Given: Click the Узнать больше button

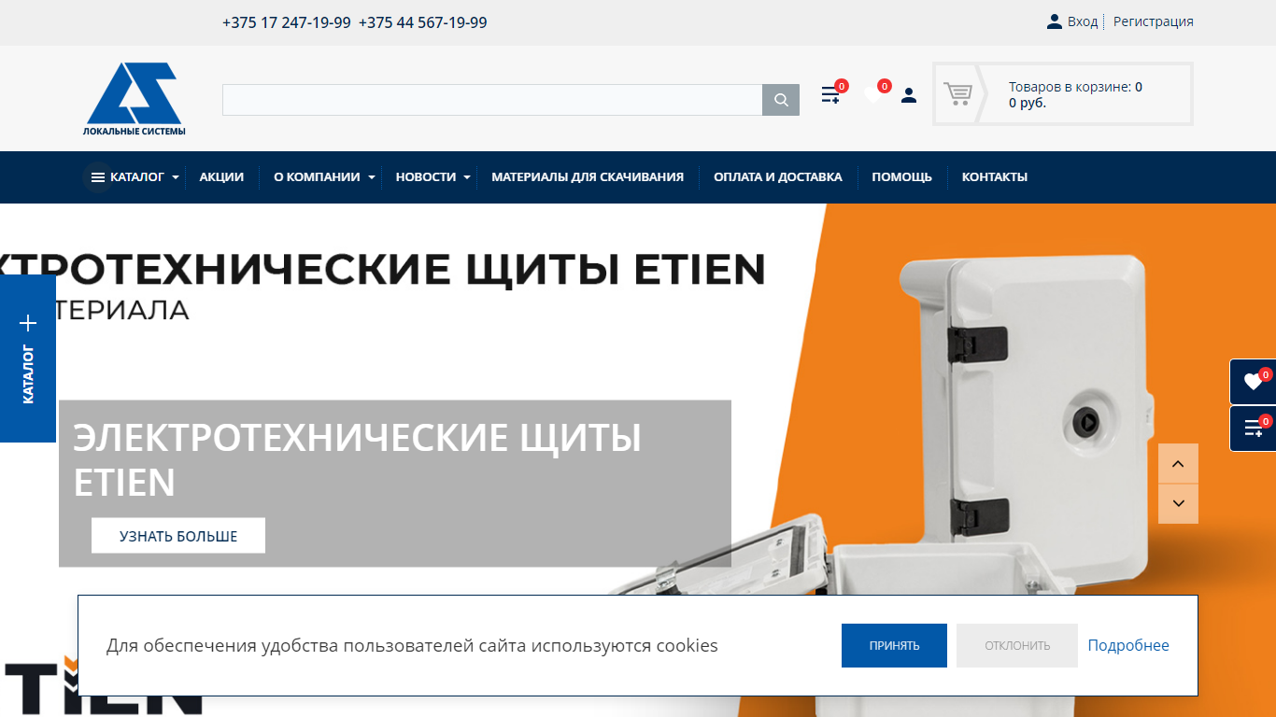Looking at the screenshot, I should point(178,536).
